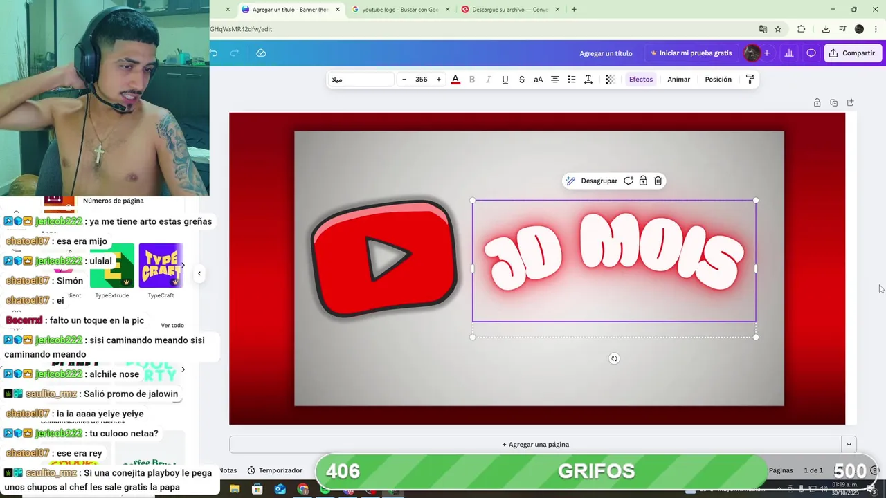
Task: Click the JD MOIS text on canvas
Action: (x=614, y=252)
